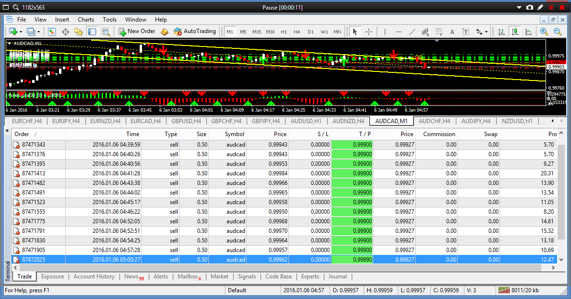
Task: Open the Strategy Tester icon
Action: 106,32
